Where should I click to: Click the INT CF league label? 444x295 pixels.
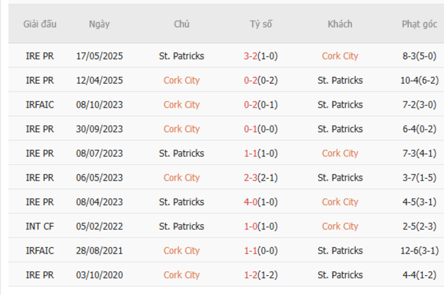pos(40,226)
